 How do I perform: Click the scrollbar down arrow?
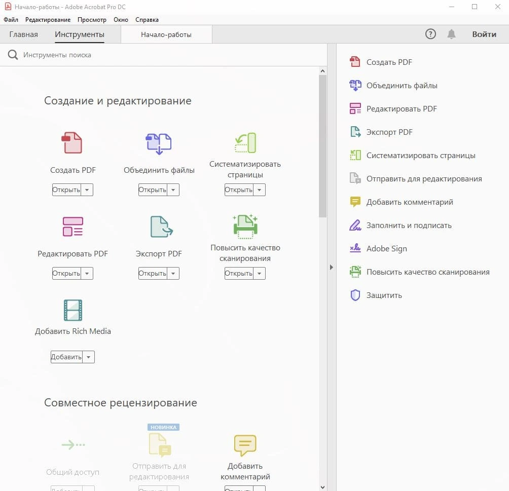click(322, 487)
